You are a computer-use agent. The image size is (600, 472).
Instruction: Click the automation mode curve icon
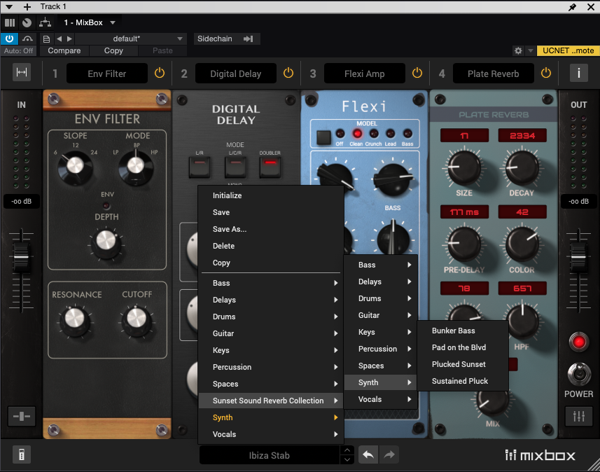tap(27, 39)
